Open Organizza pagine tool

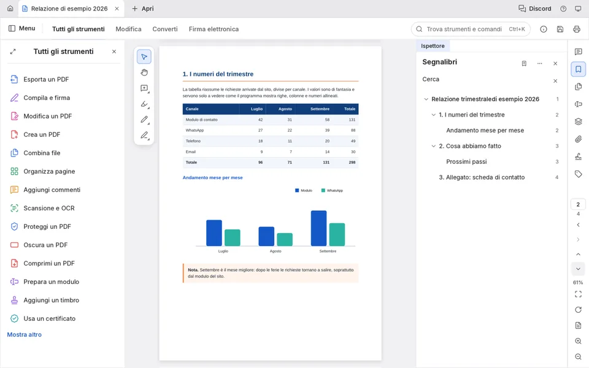42,171
